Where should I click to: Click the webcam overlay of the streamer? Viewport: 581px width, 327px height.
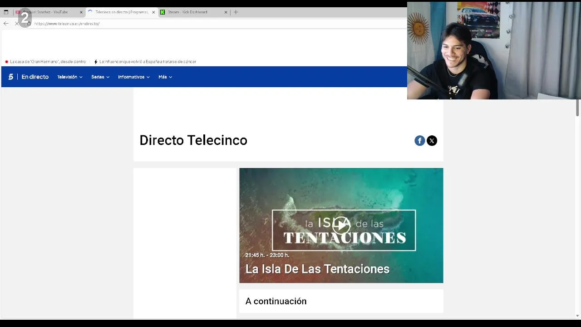point(494,50)
